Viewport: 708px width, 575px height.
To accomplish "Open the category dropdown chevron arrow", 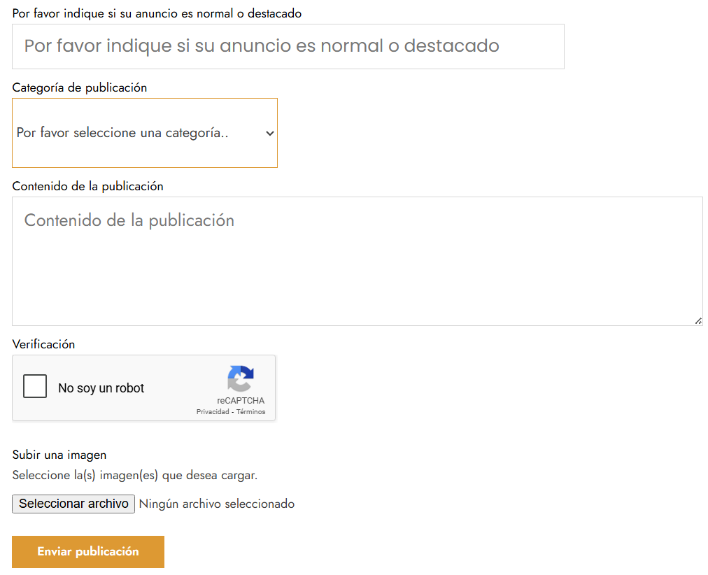I will (x=271, y=133).
